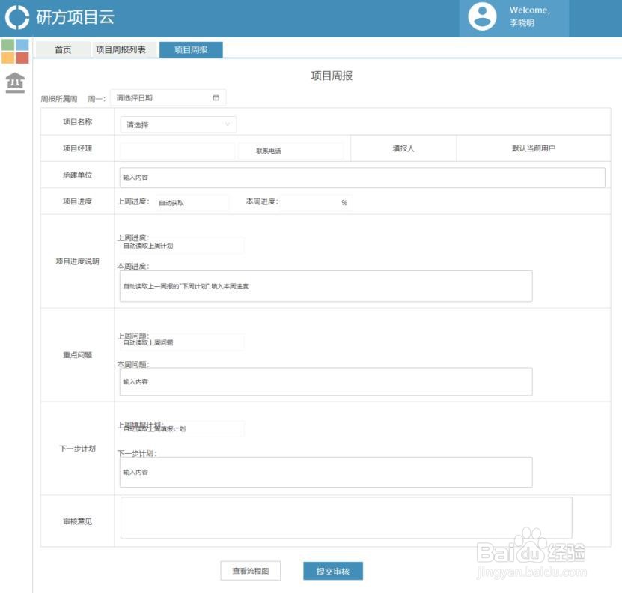Open the user avatar profile icon

click(x=482, y=16)
